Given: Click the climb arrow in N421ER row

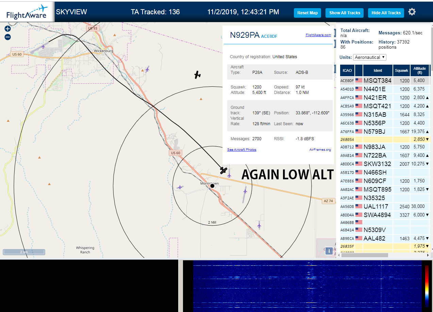Looking at the screenshot, I should pos(427,98).
